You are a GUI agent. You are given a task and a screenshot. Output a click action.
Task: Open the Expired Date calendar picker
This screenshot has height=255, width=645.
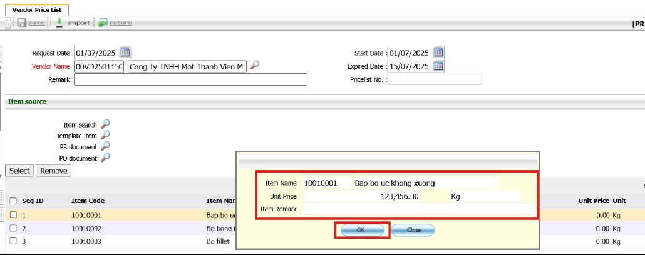(438, 66)
